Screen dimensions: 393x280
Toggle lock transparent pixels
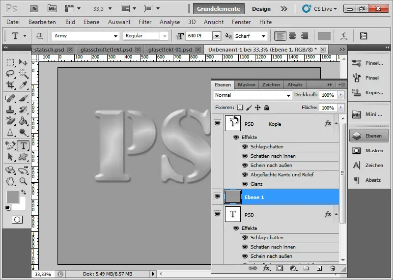pos(240,108)
